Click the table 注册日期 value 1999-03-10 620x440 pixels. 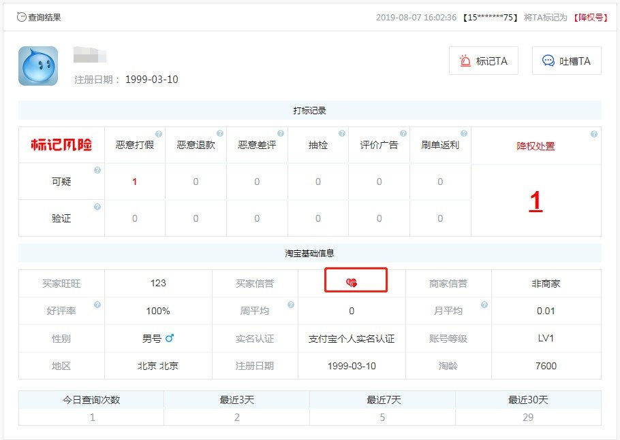[x=352, y=366]
